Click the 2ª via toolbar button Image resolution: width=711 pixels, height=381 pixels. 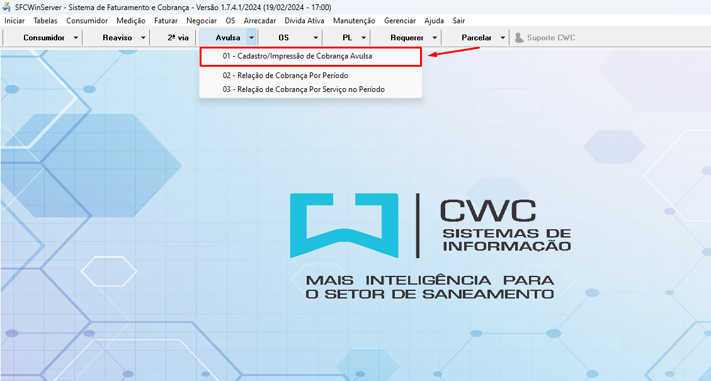point(178,38)
